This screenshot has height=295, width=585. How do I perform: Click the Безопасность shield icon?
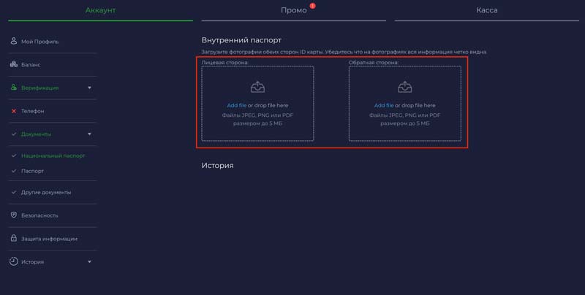14,215
